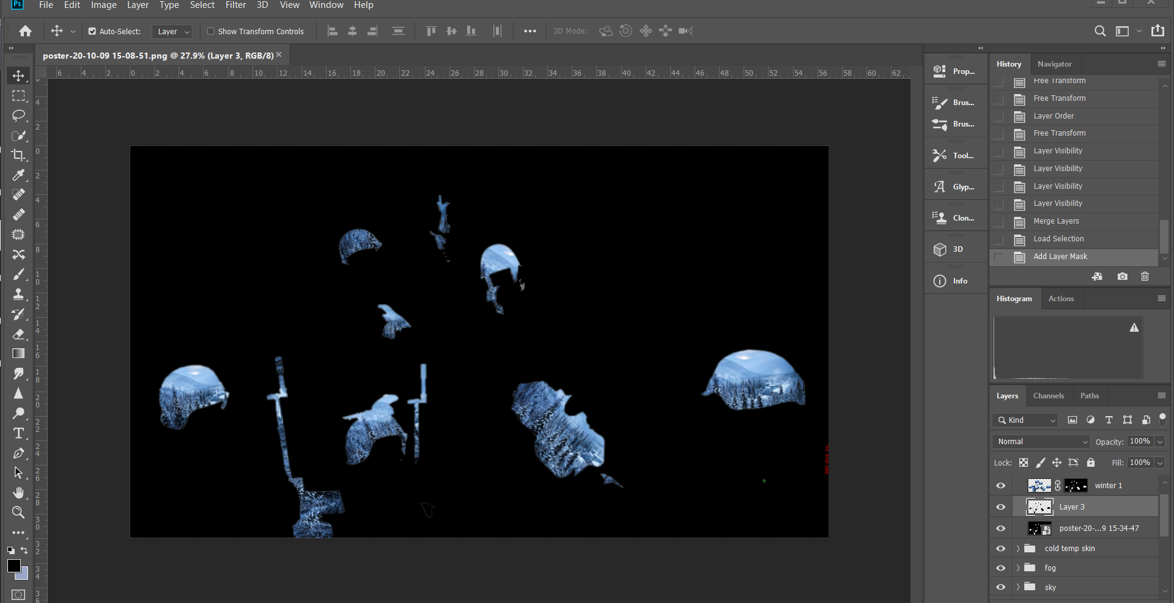The width and height of the screenshot is (1174, 603).
Task: Click the layer Opacity value field
Action: click(1140, 442)
